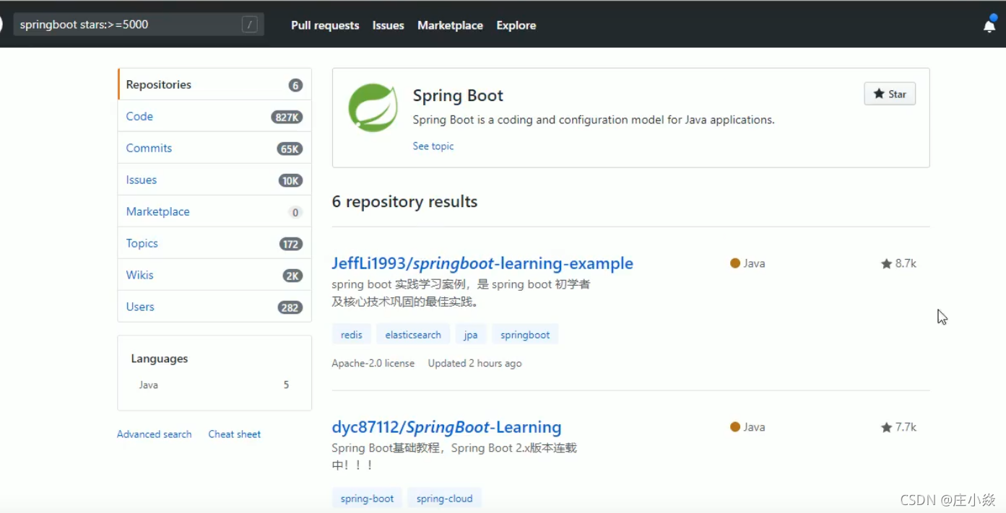The height and width of the screenshot is (513, 1006).
Task: Click the 282 Users count badge
Action: [290, 307]
